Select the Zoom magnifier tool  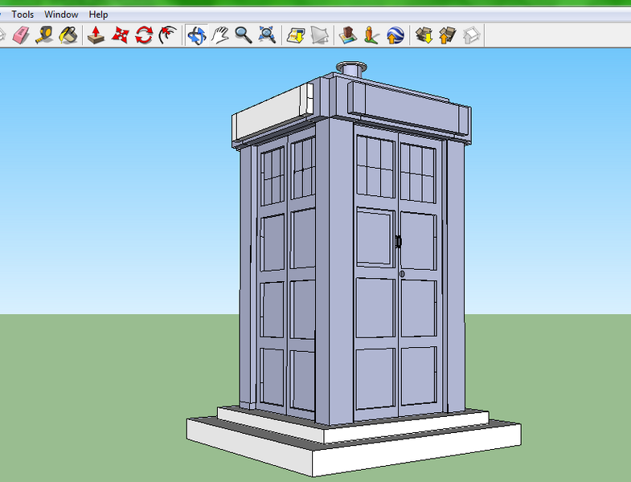244,35
